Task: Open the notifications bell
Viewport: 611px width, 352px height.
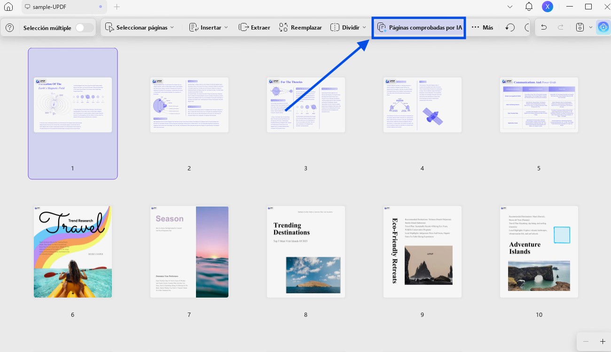Action: [529, 7]
